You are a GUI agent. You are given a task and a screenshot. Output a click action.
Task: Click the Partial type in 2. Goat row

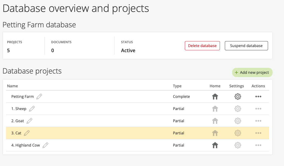coord(178,121)
